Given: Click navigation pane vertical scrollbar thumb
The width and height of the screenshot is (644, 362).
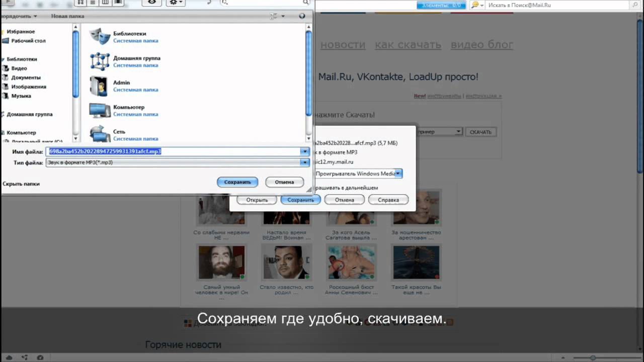Looking at the screenshot, I should point(75,64).
